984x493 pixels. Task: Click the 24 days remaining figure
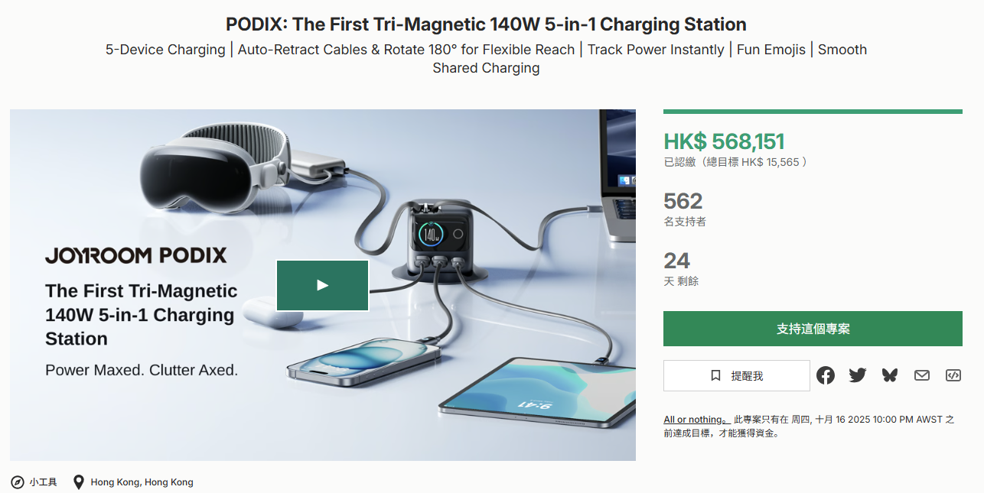pos(676,261)
